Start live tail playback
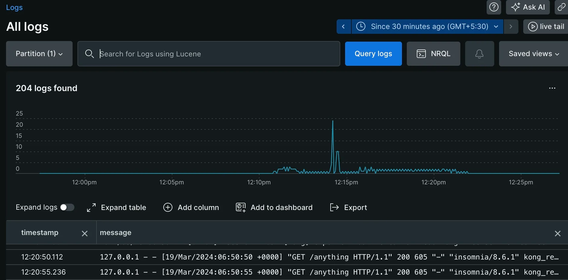The height and width of the screenshot is (280, 568). (x=546, y=27)
